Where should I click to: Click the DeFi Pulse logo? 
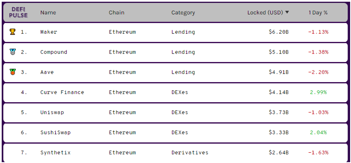click(x=20, y=12)
